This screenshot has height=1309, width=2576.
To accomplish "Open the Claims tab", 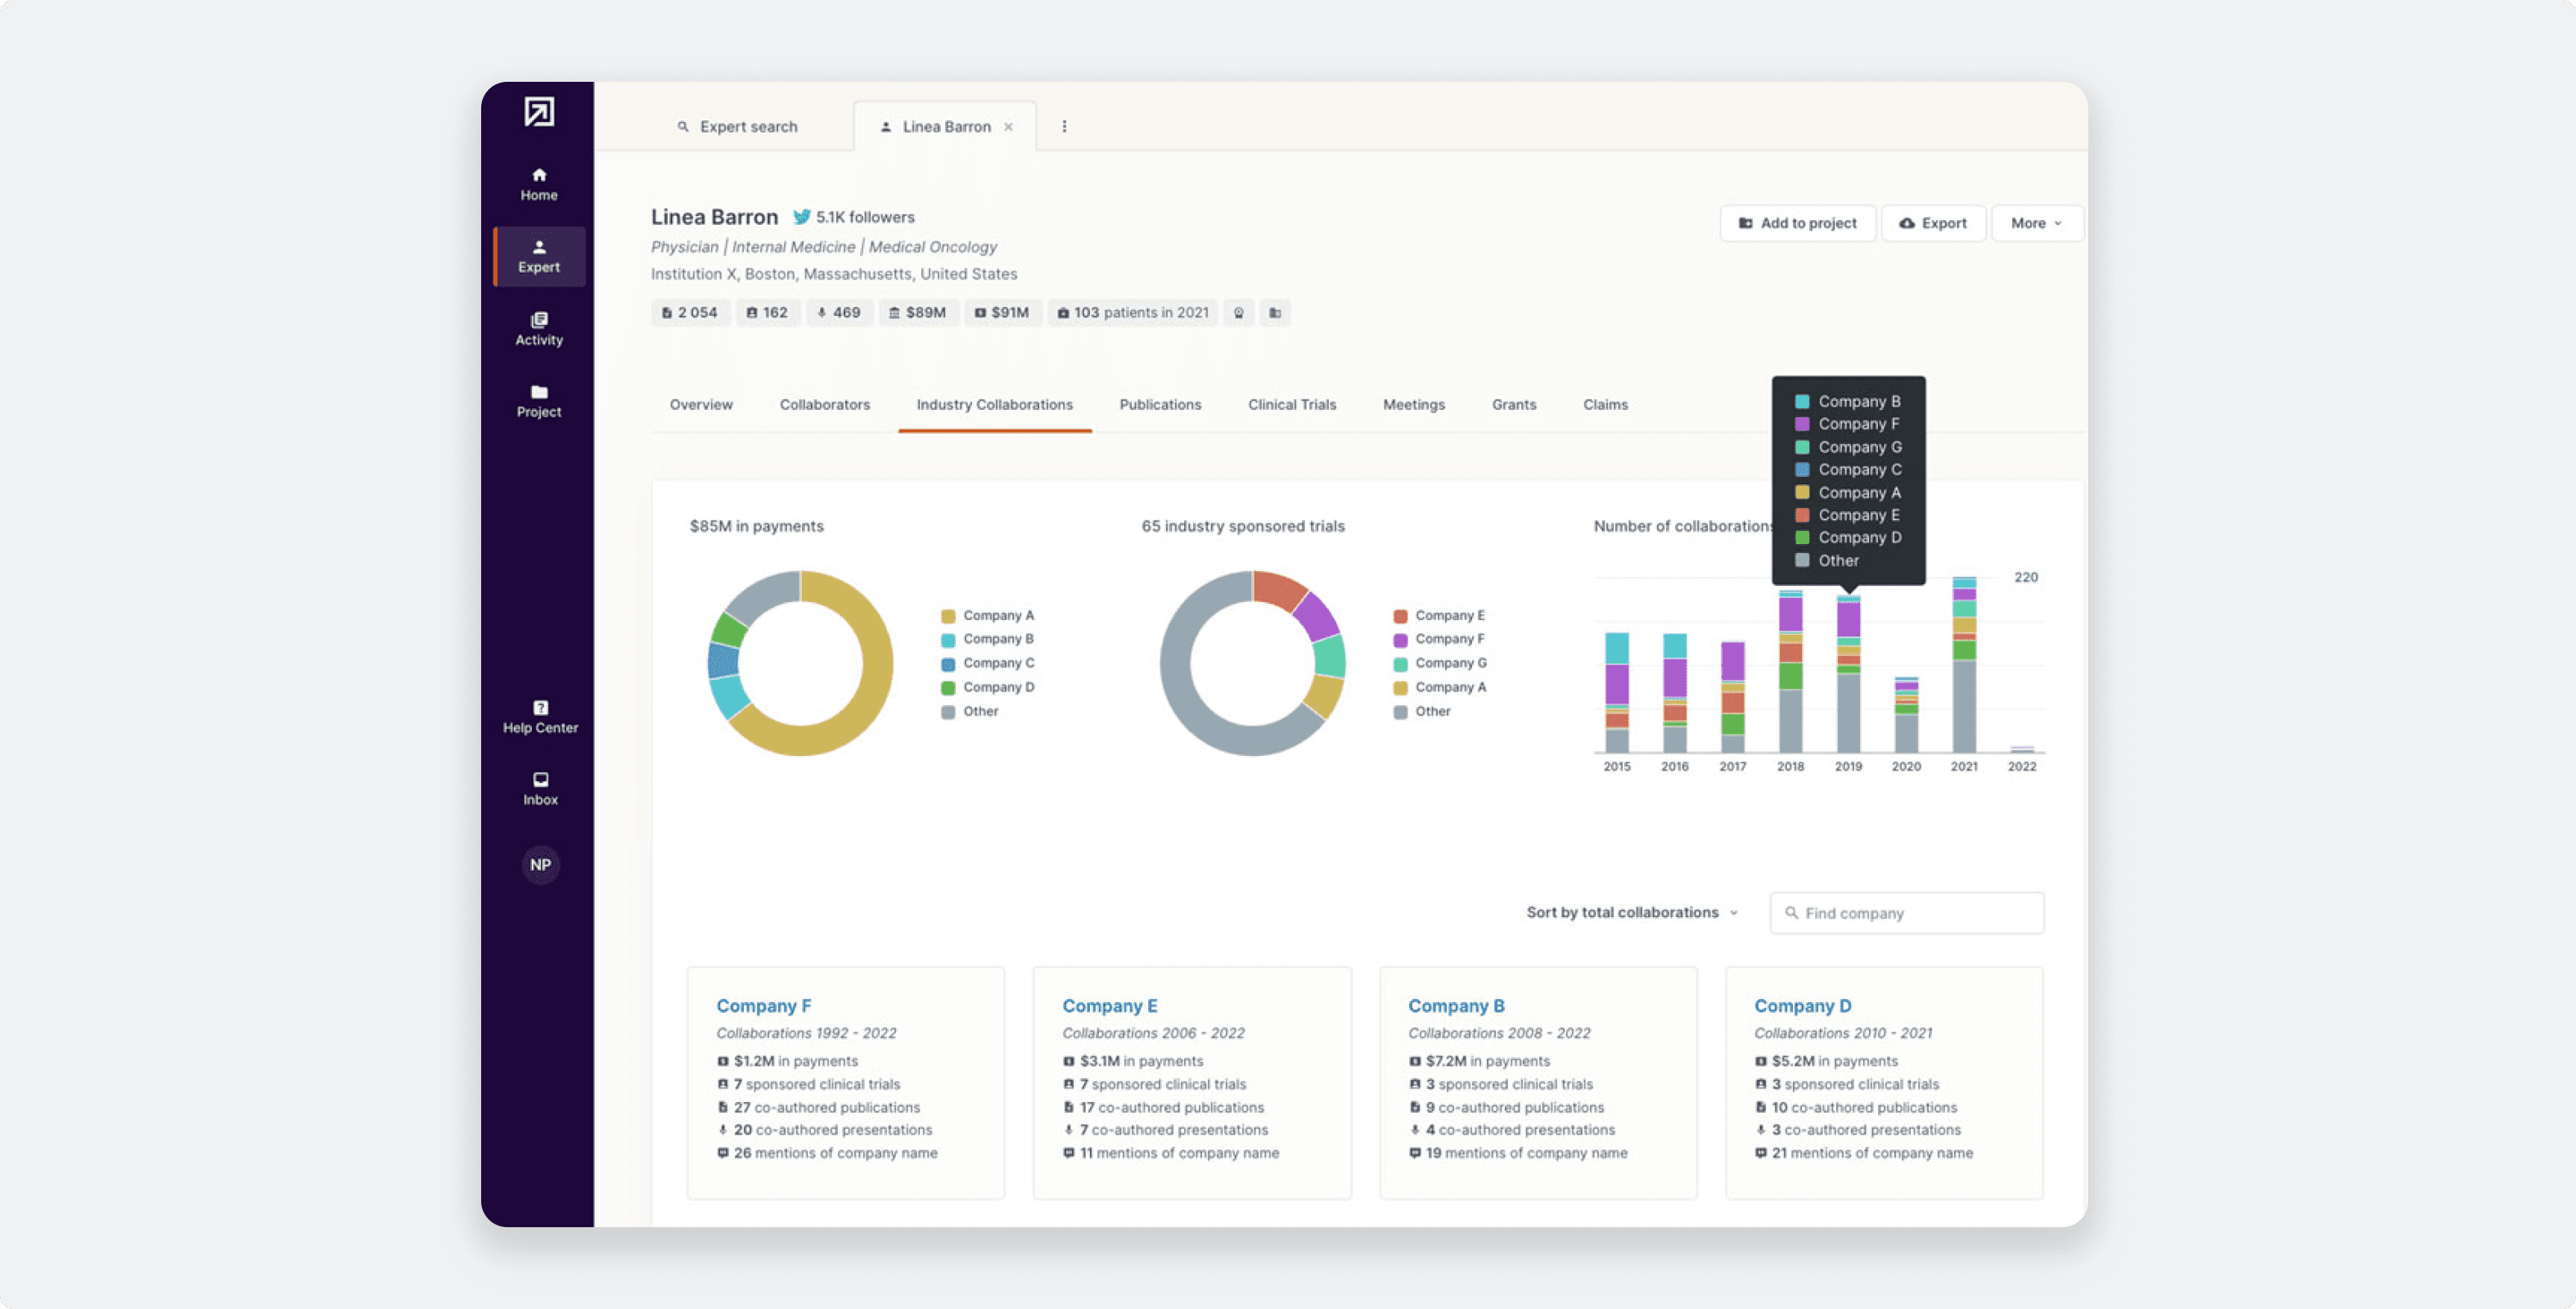I will pos(1605,405).
